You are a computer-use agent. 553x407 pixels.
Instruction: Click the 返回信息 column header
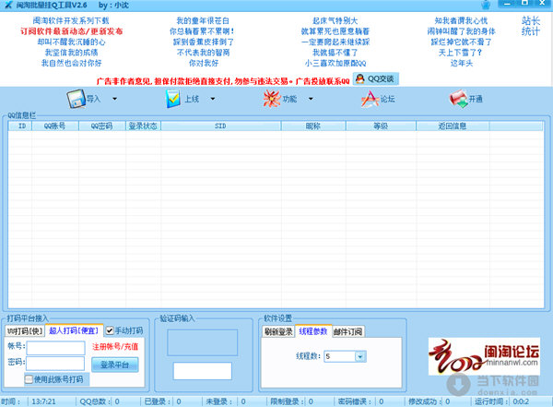coord(453,126)
